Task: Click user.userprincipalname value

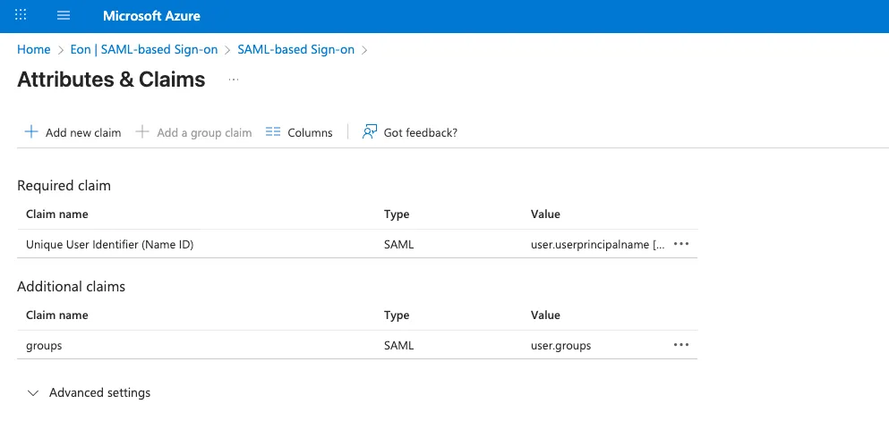Action: click(597, 245)
